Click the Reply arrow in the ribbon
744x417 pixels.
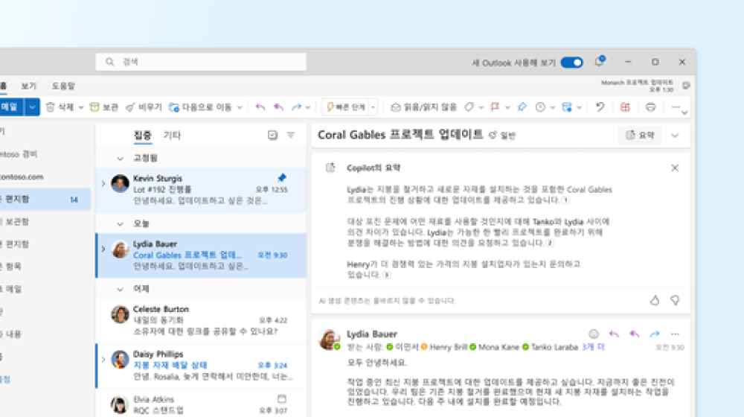tap(260, 107)
